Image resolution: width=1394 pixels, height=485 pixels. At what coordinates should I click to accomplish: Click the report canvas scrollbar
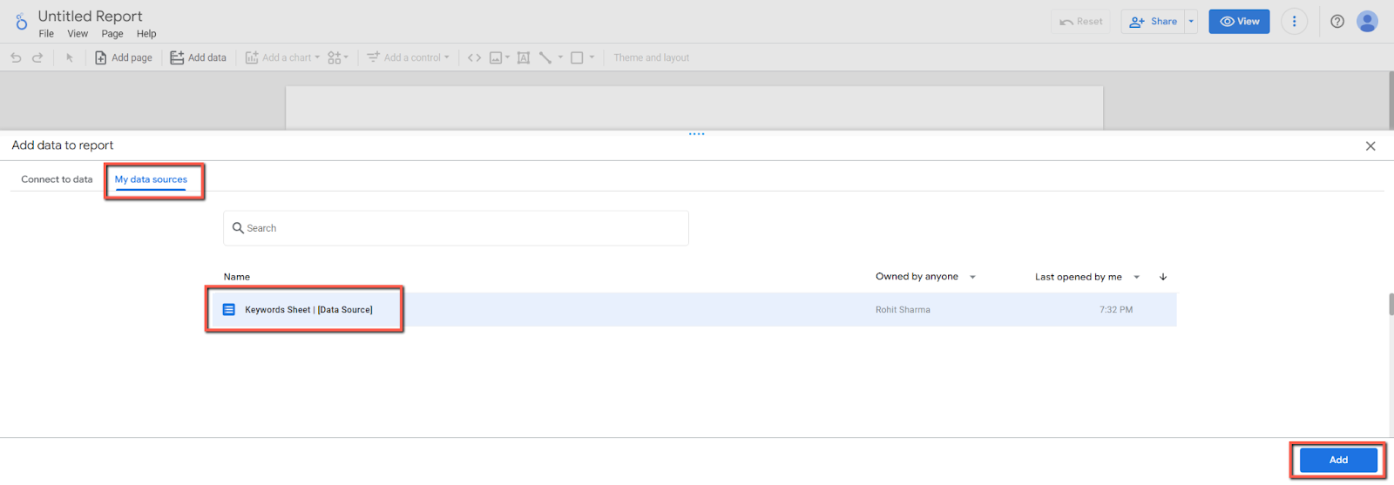[x=1391, y=100]
